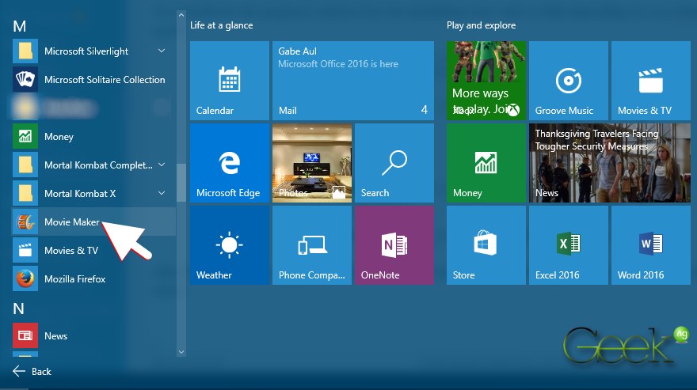697x390 pixels.
Task: Open the Store tile
Action: [x=486, y=245]
